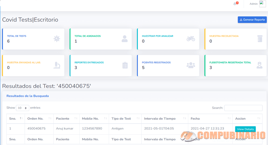Viewport: 268px width, 145px height.
Task: Sort table by Sno. column arrows
Action: 21,118
